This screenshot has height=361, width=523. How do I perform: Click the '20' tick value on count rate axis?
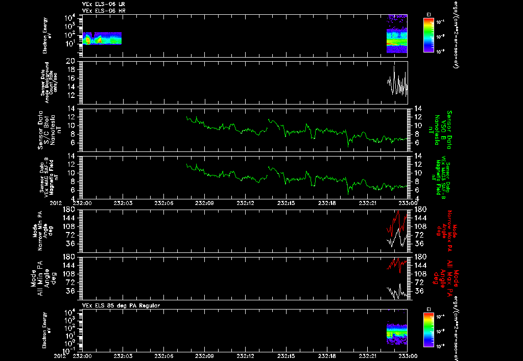click(x=70, y=61)
